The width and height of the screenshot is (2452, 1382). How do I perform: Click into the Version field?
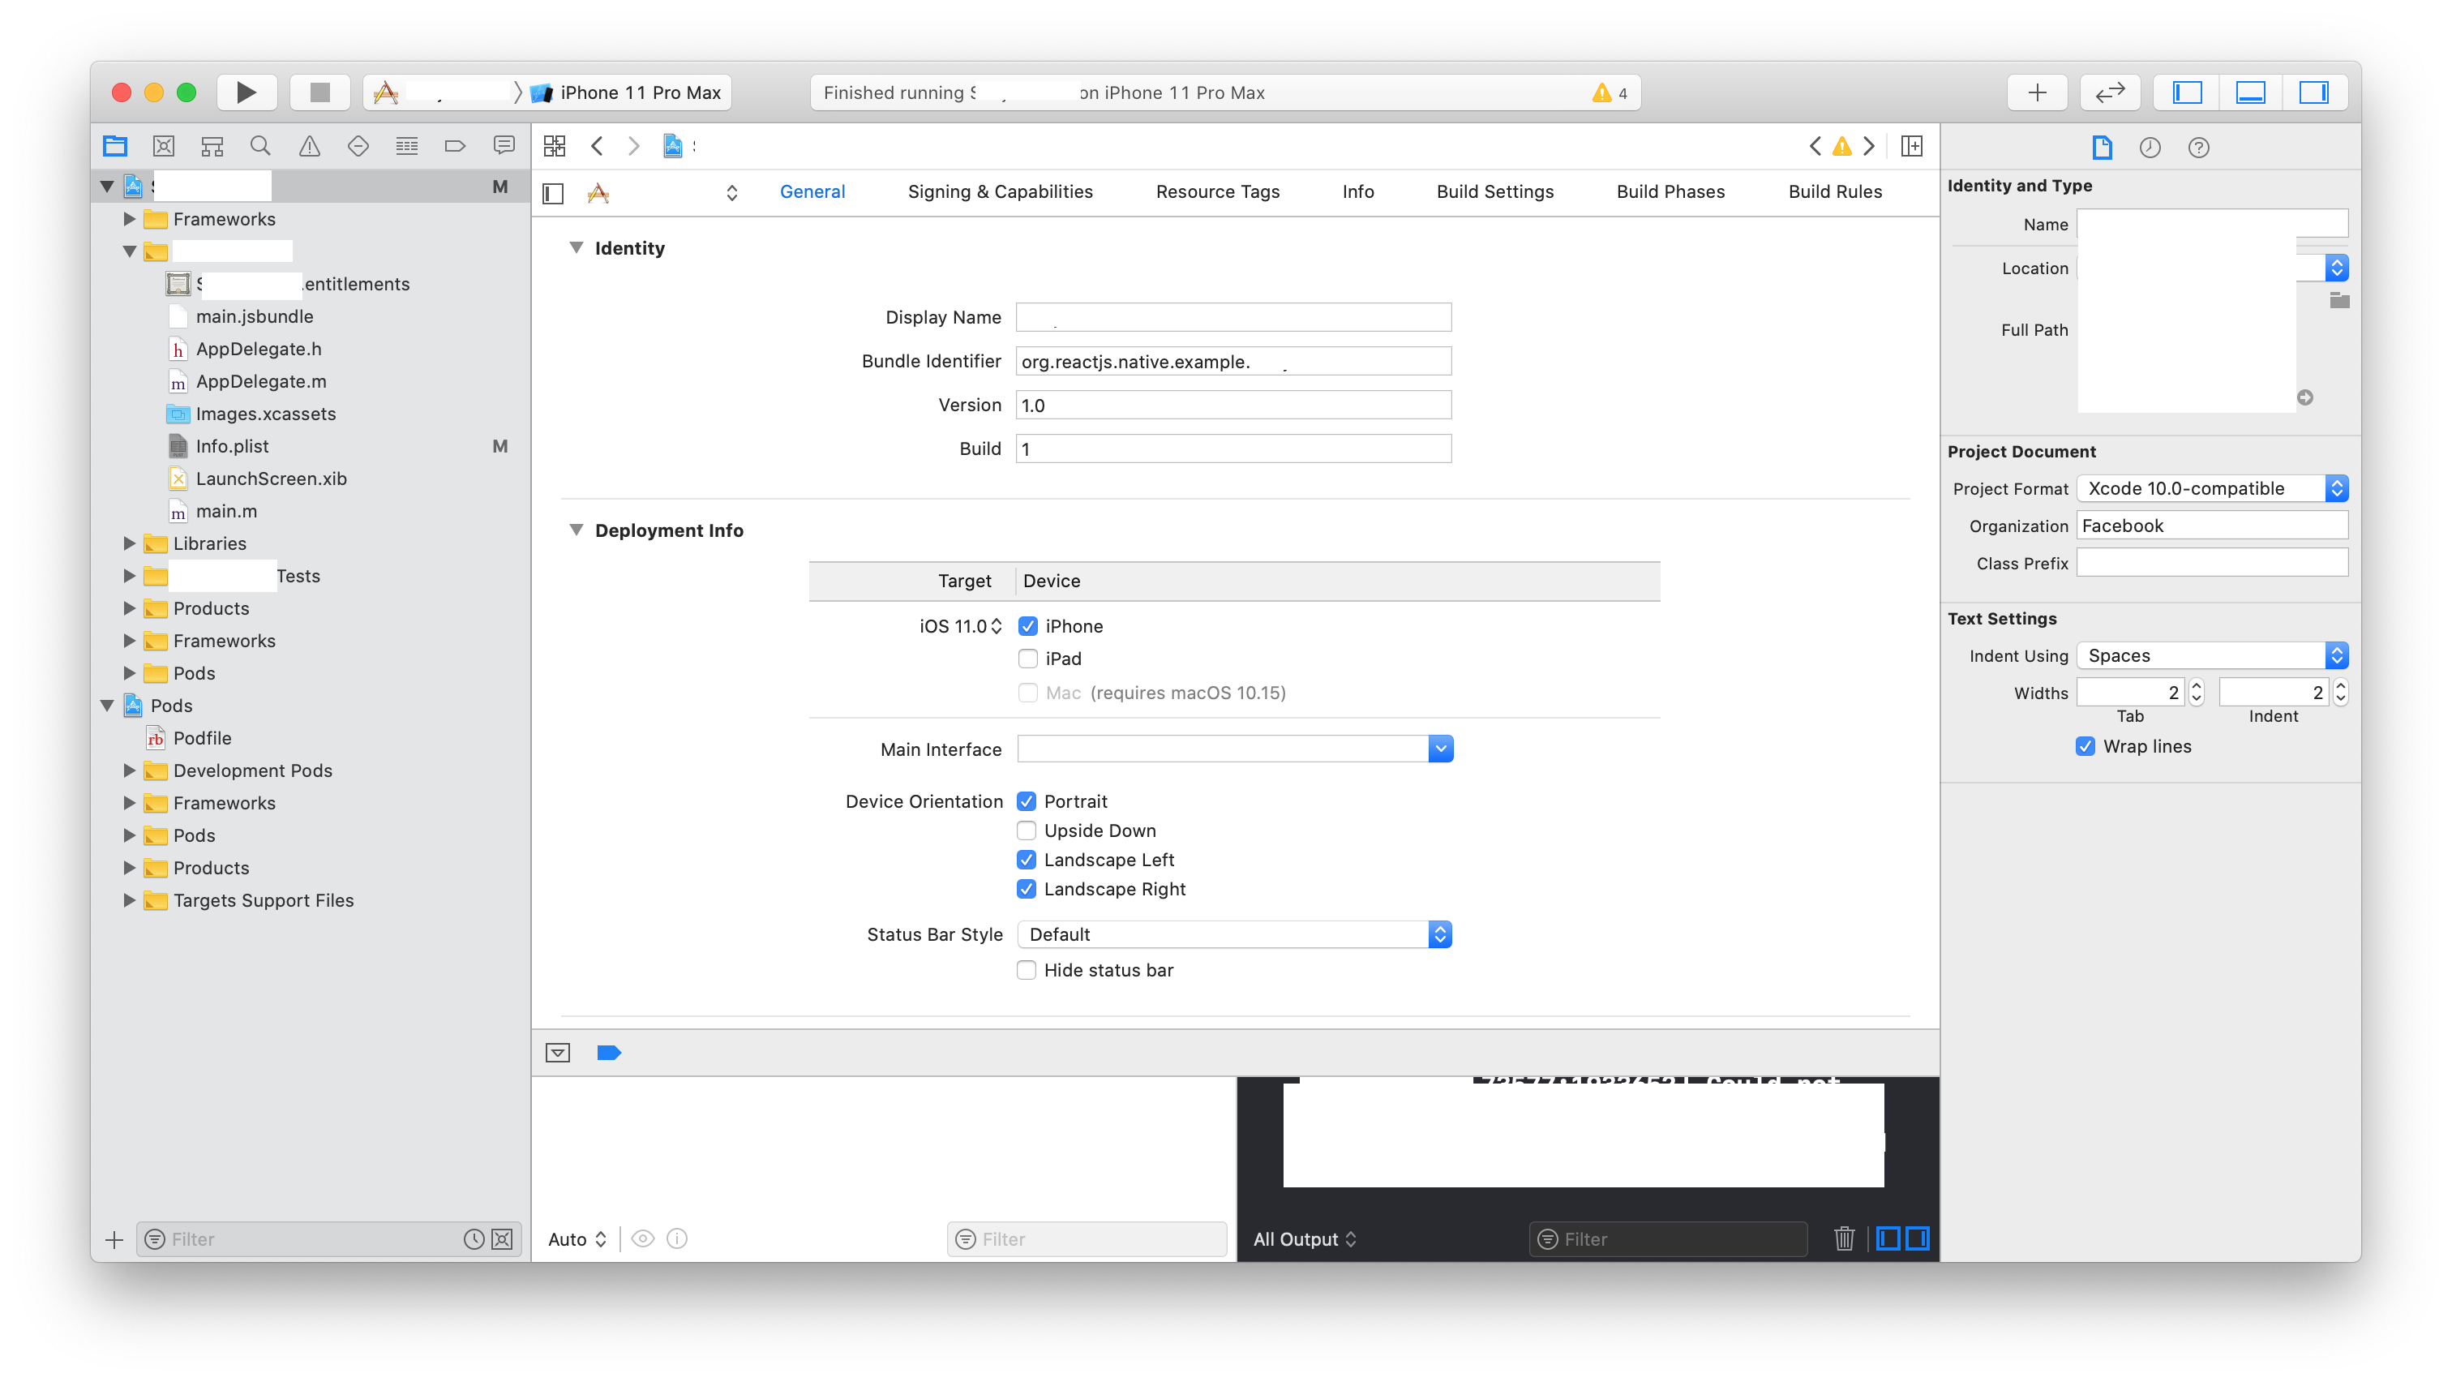pos(1232,406)
